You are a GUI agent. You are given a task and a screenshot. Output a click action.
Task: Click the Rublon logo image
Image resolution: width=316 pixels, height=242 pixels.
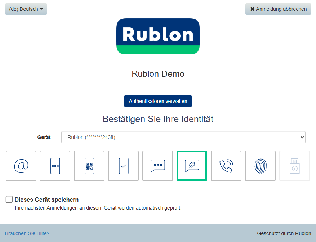tap(158, 36)
